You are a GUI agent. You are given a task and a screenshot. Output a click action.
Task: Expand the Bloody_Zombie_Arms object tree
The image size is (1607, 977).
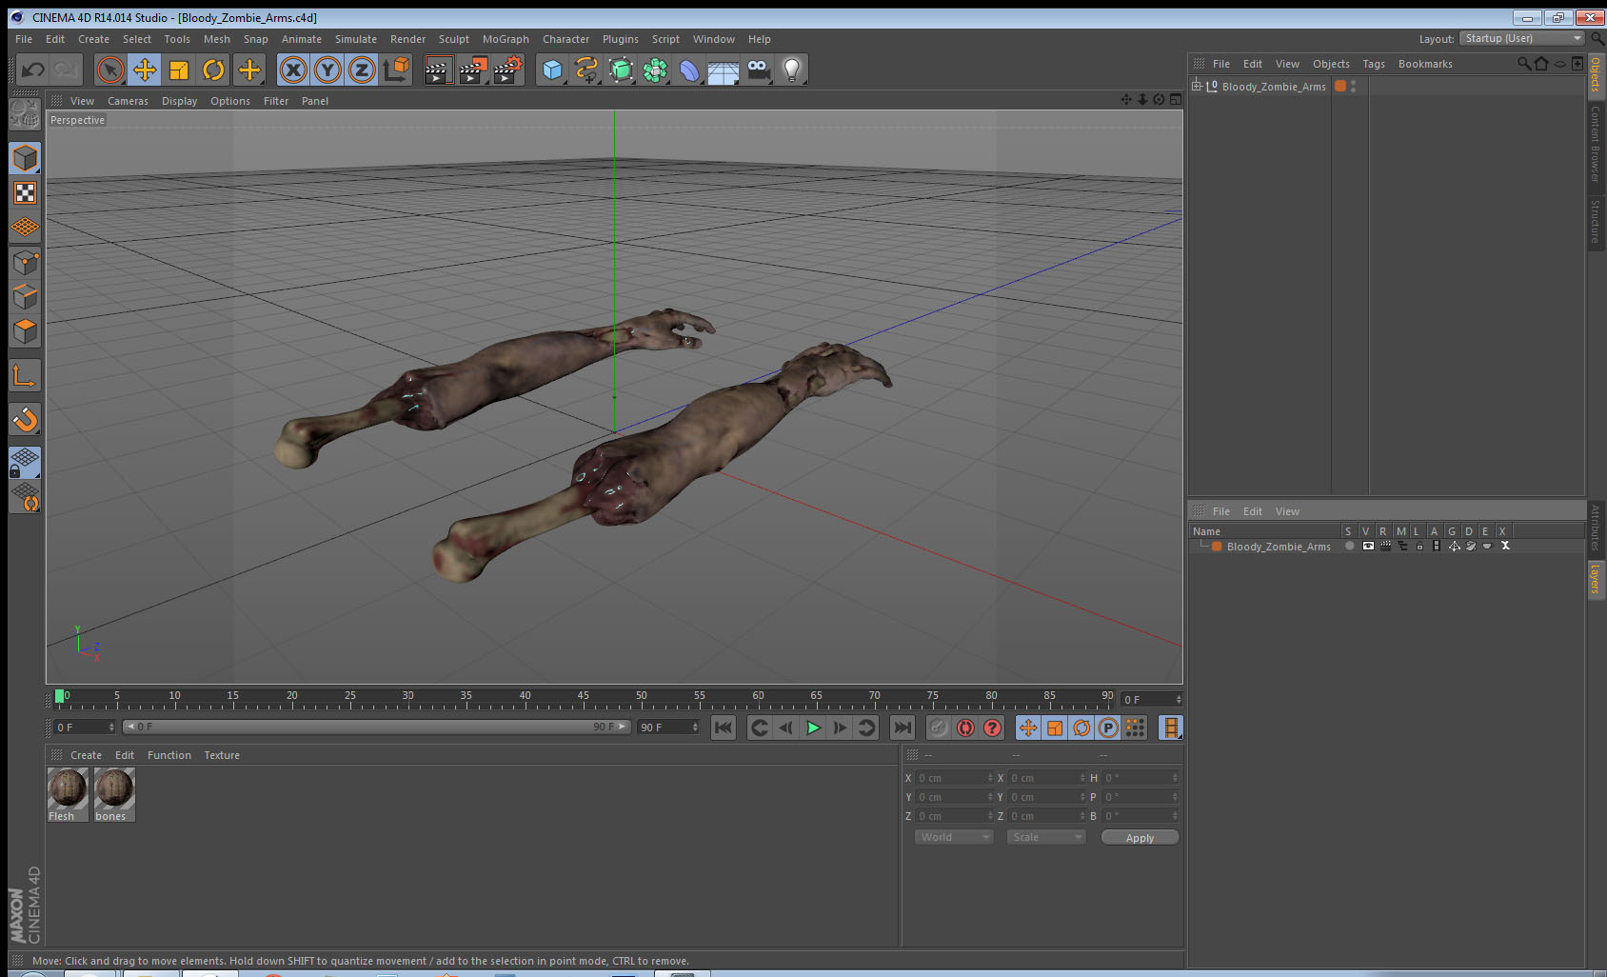coord(1197,86)
